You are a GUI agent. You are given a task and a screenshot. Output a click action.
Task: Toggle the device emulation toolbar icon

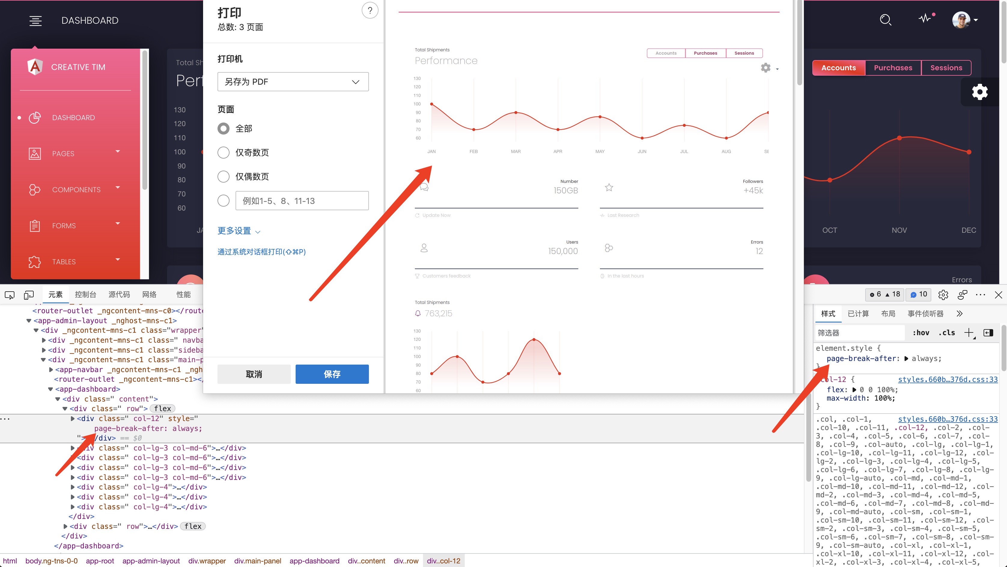pyautogui.click(x=29, y=295)
